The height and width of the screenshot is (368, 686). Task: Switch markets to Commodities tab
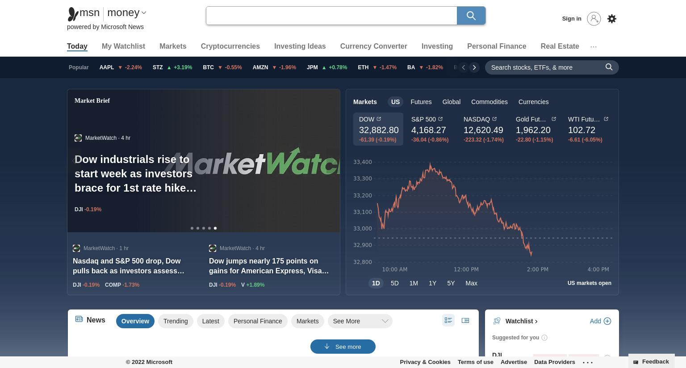pyautogui.click(x=489, y=102)
